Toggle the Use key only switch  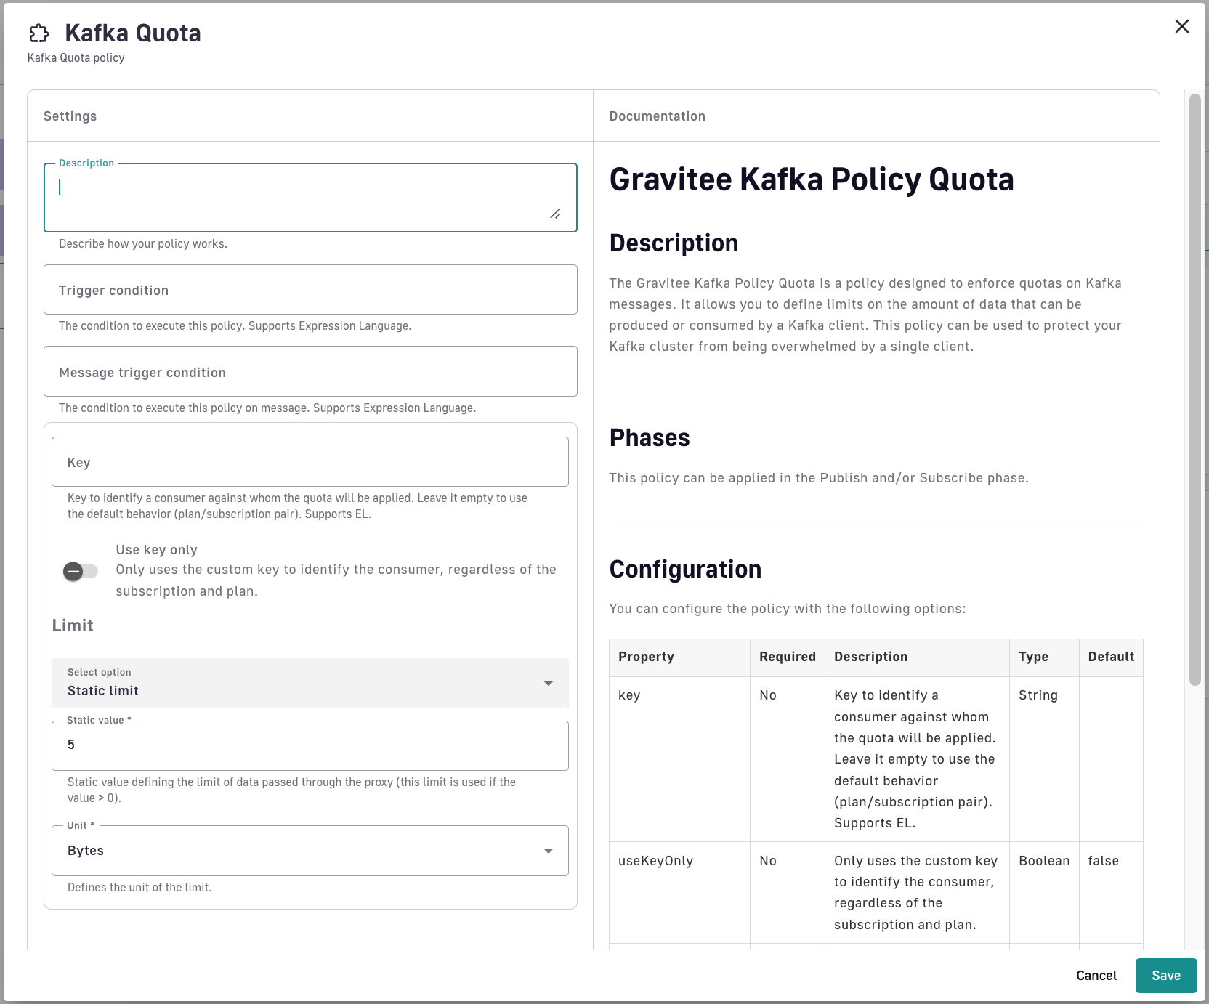(80, 572)
